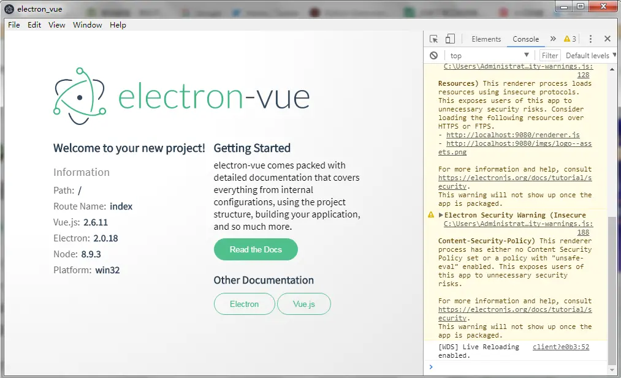This screenshot has width=621, height=378.
Task: Open the top context dropdown
Action: click(x=490, y=55)
